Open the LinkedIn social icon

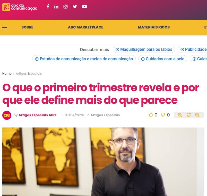[56, 7]
